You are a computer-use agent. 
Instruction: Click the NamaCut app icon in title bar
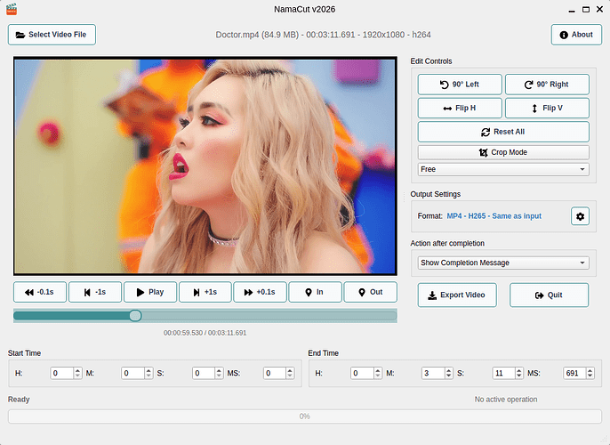(12, 9)
